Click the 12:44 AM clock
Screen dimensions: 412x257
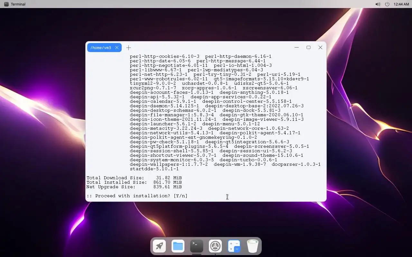401,4
